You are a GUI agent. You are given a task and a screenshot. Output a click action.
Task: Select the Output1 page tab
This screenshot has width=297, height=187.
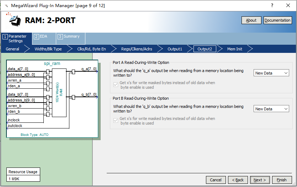click(175, 49)
